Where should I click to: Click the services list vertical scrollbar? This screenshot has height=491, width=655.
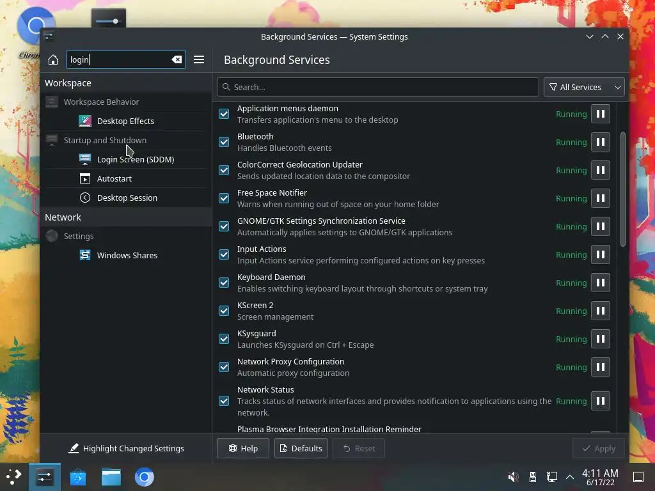[623, 189]
